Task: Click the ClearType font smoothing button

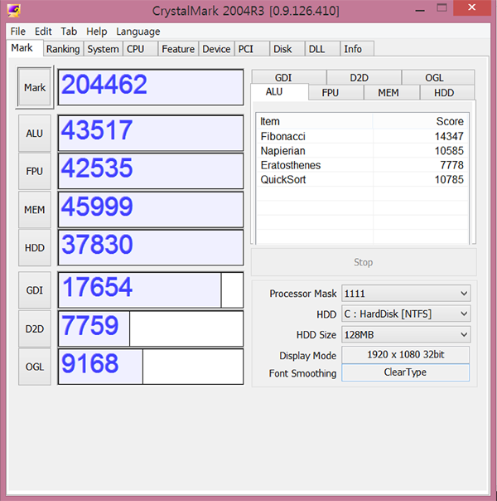Action: [405, 372]
